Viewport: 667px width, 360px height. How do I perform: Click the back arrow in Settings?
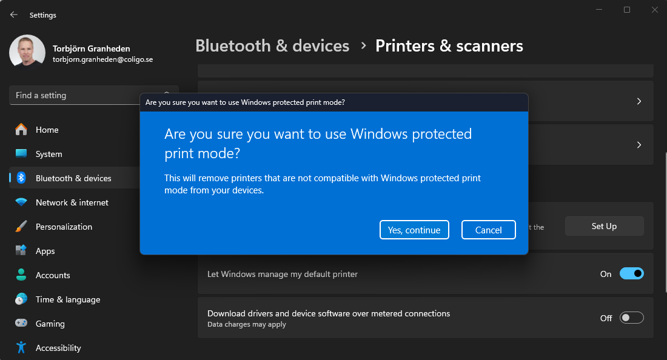[13, 15]
